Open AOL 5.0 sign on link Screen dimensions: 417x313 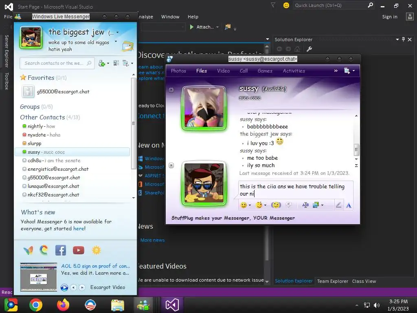[96, 266]
